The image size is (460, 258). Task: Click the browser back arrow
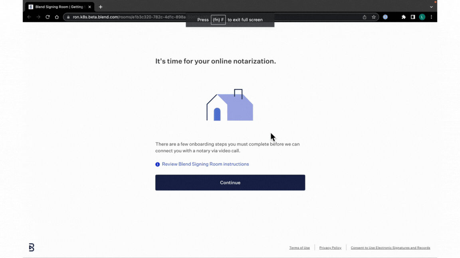pyautogui.click(x=29, y=17)
